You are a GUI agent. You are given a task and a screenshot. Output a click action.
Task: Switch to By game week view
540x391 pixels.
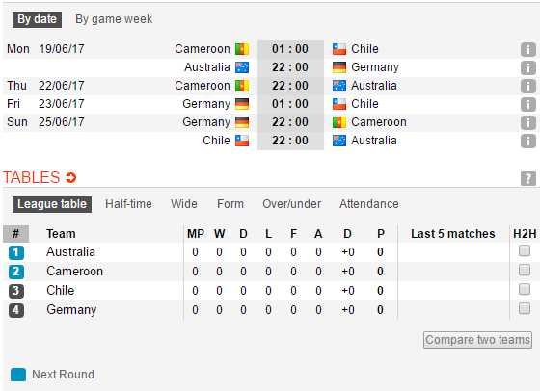114,19
